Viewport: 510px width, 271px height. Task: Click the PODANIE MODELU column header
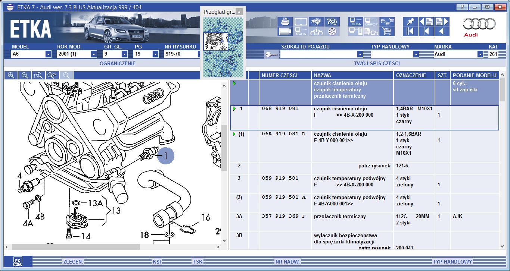tap(475, 75)
